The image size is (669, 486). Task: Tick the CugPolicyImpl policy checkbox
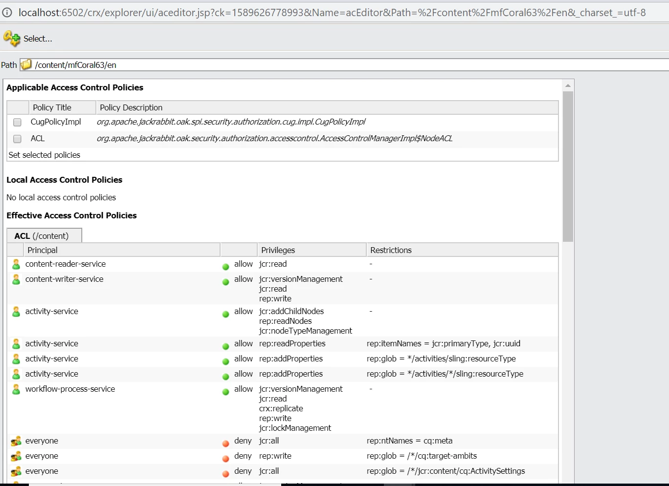[x=17, y=122]
